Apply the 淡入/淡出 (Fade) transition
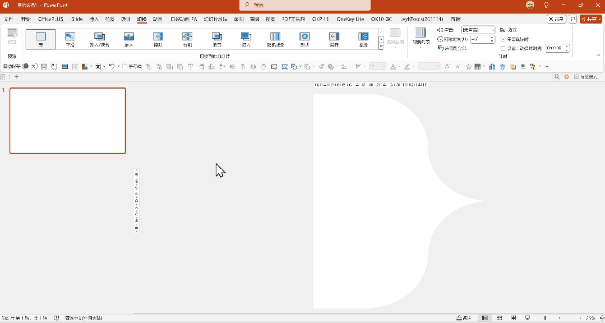Image resolution: width=605 pixels, height=323 pixels. point(100,39)
